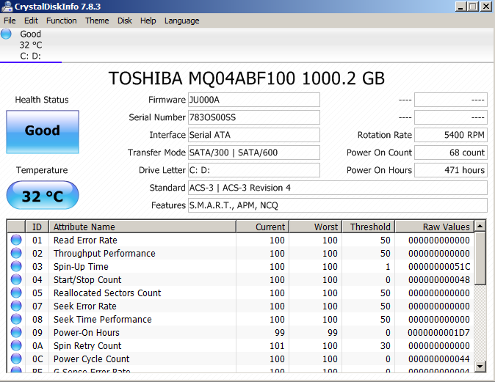Click the current value 101 for Spin Retry Count

(x=277, y=346)
